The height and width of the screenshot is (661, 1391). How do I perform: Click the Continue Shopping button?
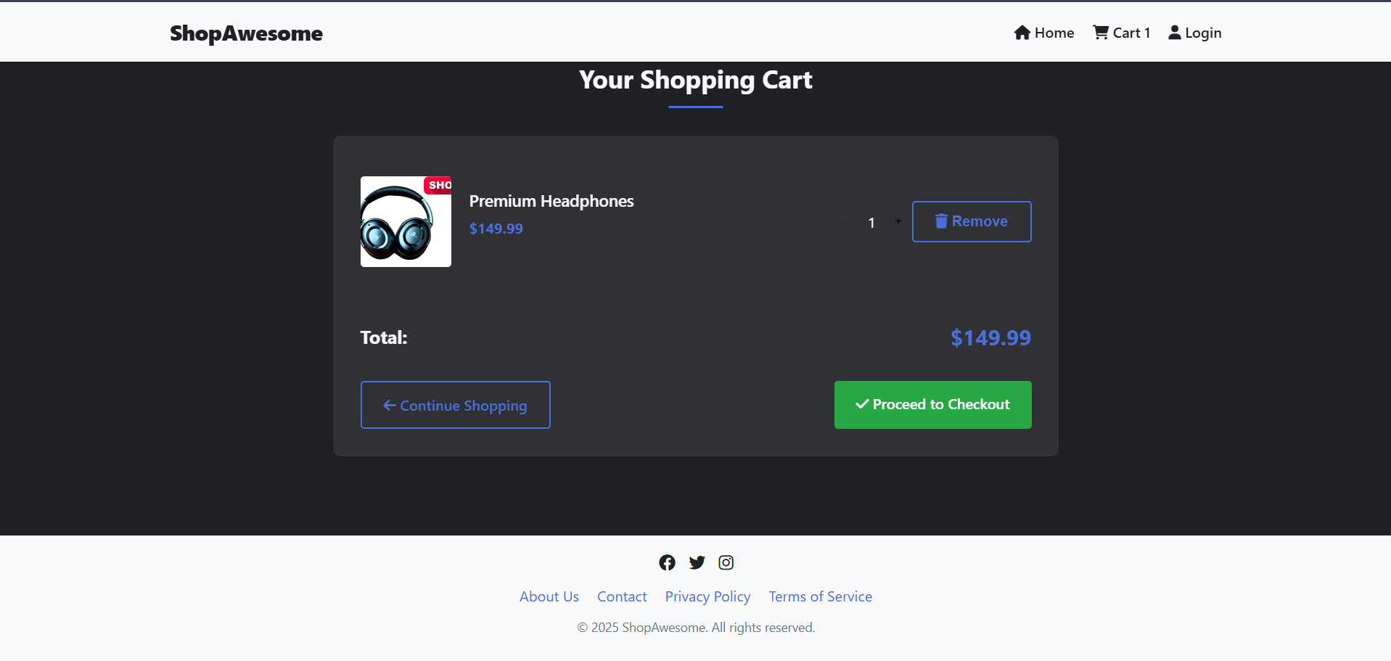tap(455, 405)
